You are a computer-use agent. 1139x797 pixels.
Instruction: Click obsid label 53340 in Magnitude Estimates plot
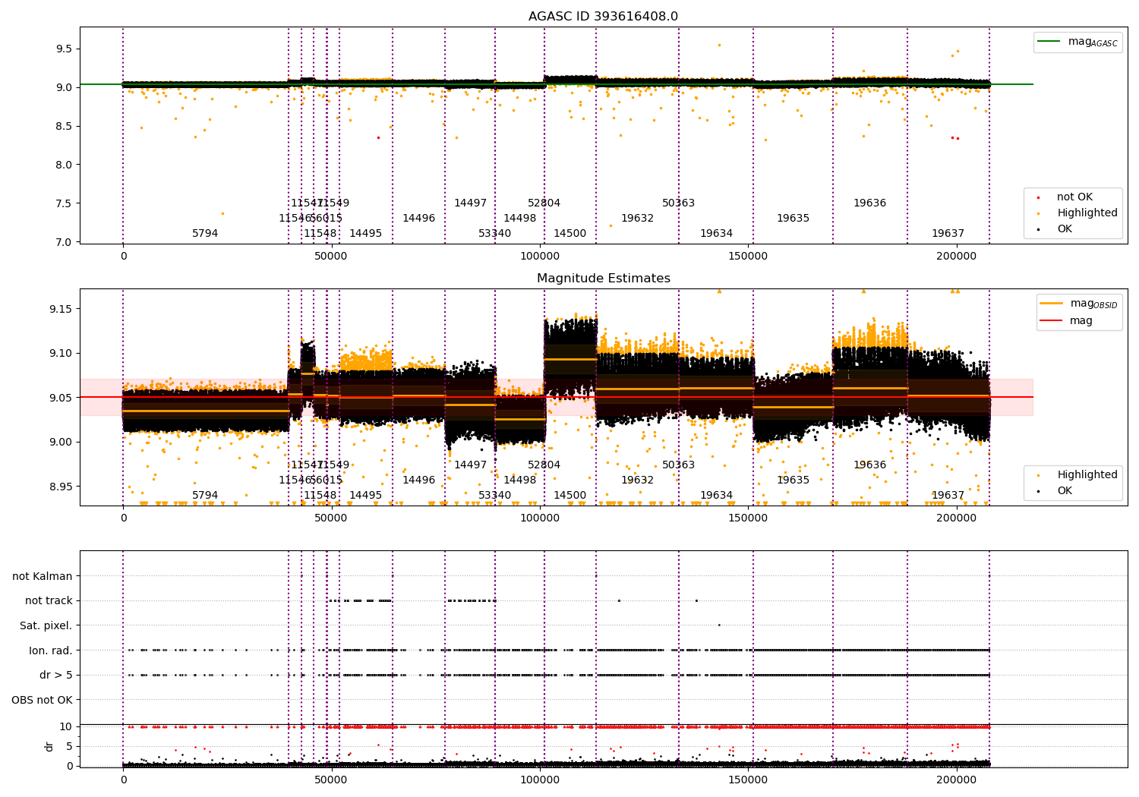click(495, 496)
